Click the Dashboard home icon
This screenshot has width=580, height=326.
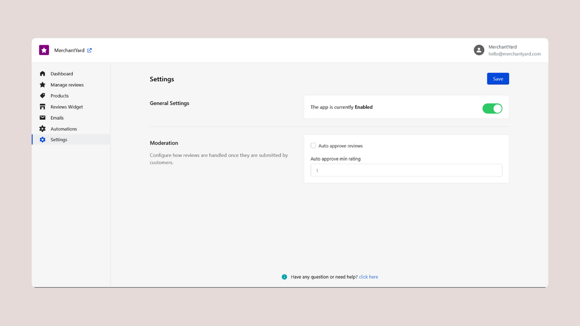[x=43, y=73]
